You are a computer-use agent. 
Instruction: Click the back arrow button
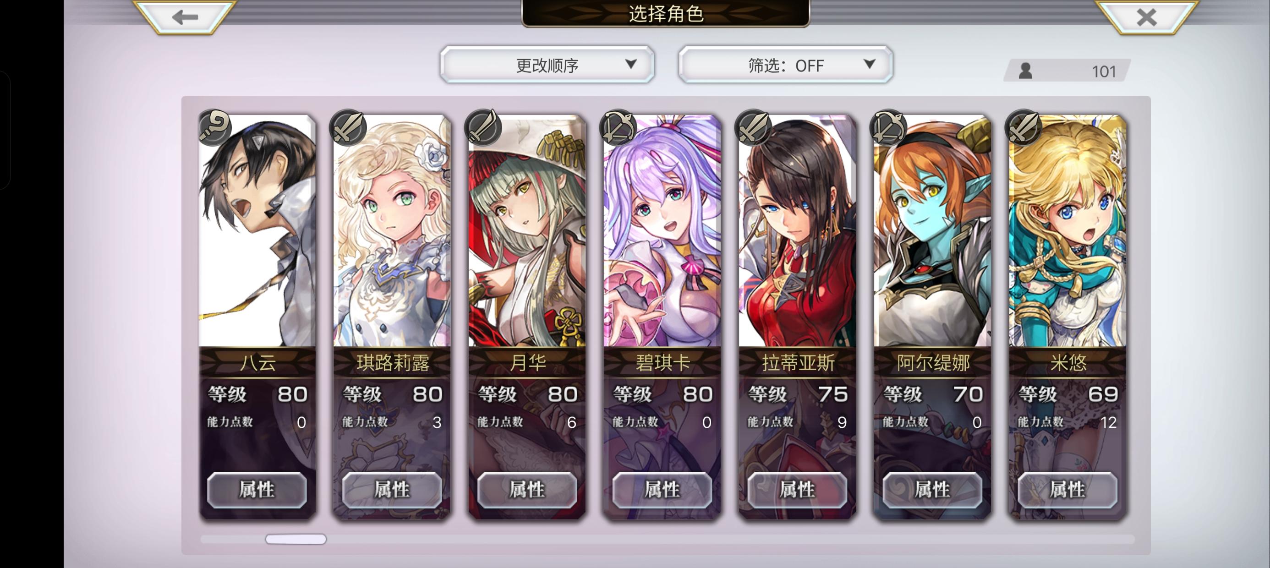pyautogui.click(x=185, y=17)
